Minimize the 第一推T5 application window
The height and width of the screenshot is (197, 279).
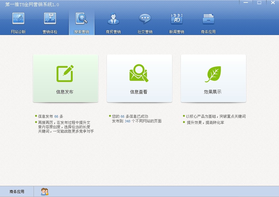(x=245, y=3)
